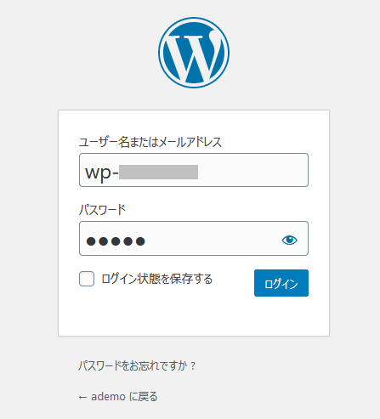
Task: Focus the パスワード input field
Action: point(194,239)
